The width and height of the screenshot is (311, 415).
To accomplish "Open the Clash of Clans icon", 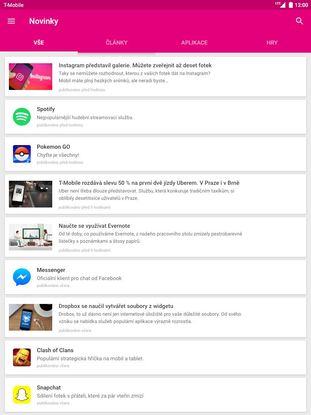I will 22,357.
